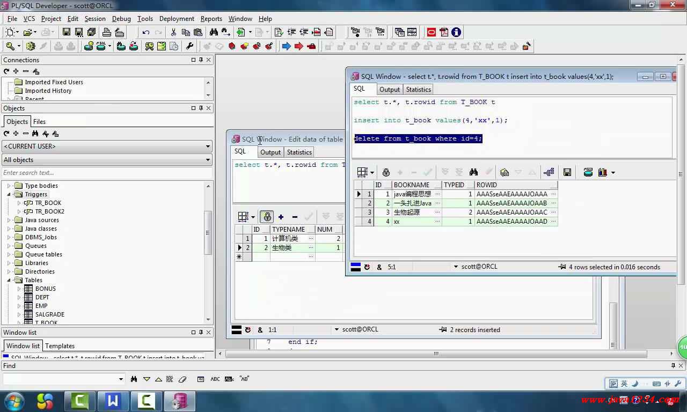This screenshot has height=412, width=687.
Task: Click the Word taskbar icon
Action: click(113, 401)
